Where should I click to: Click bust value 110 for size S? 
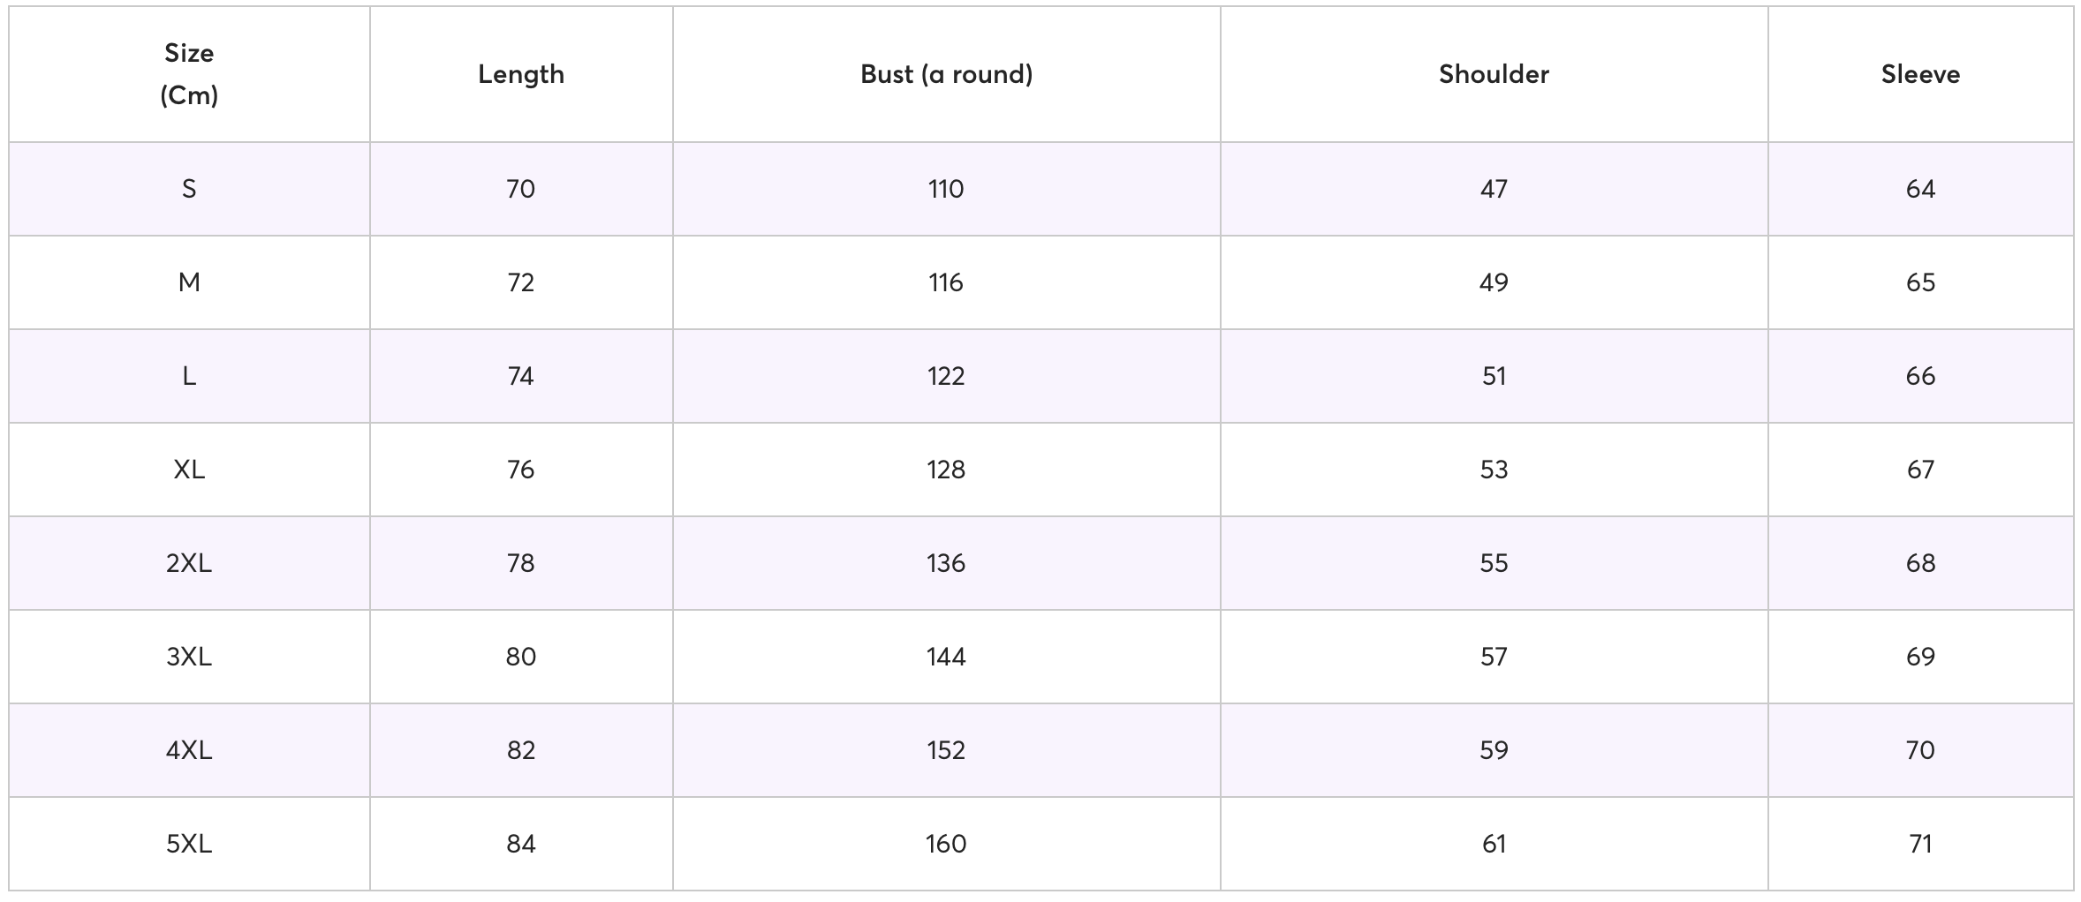(946, 189)
